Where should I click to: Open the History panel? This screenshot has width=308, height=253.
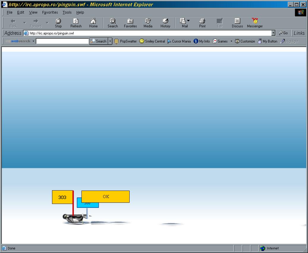pos(165,23)
